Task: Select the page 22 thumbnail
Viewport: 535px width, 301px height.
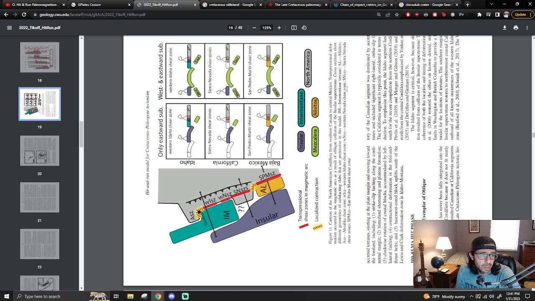Action: pyautogui.click(x=40, y=244)
